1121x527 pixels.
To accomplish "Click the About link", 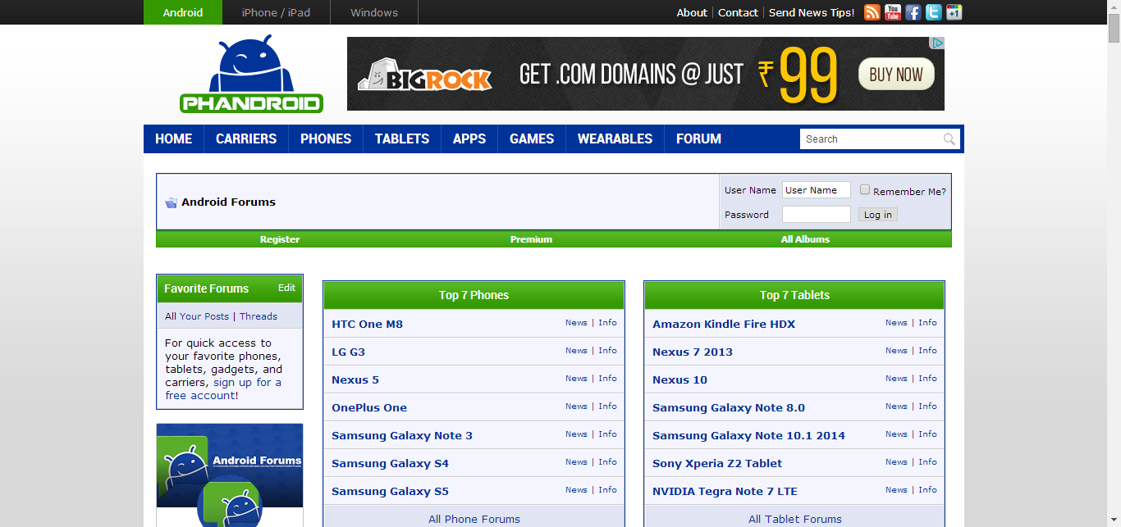I will coord(692,12).
